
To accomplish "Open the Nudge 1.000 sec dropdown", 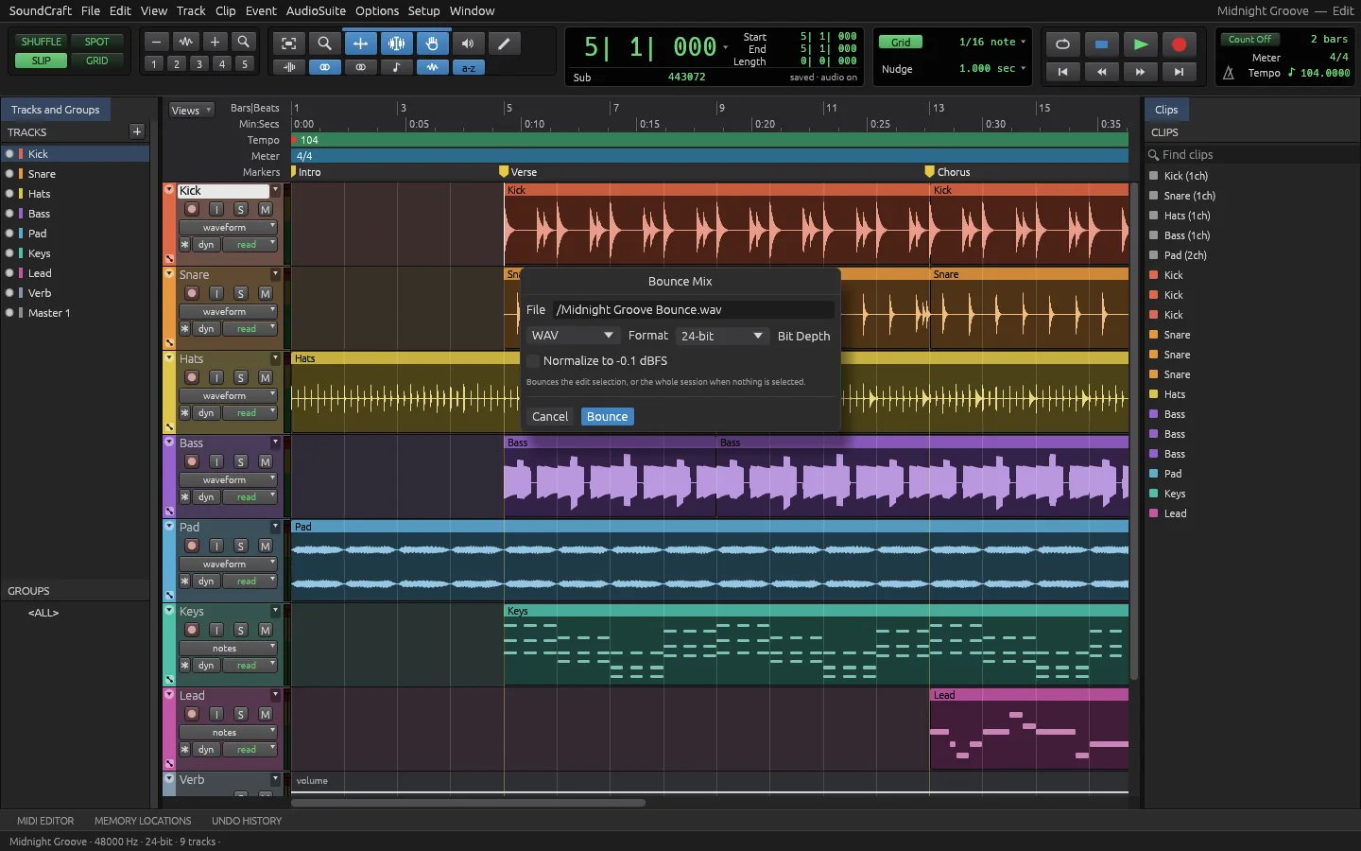I will pyautogui.click(x=991, y=68).
